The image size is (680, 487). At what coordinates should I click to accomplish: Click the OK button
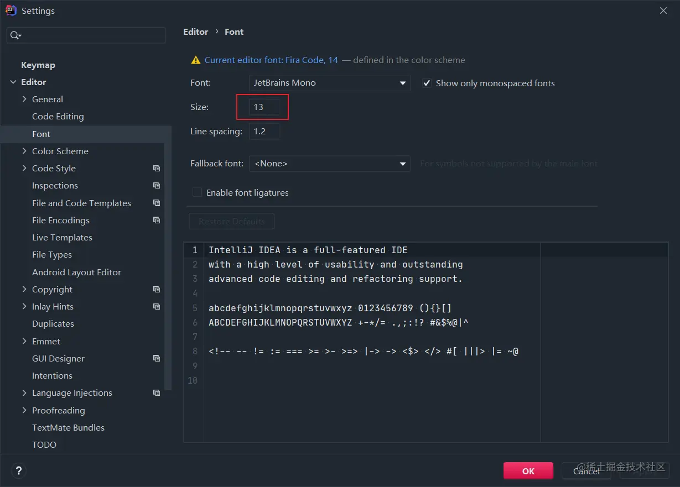pos(528,471)
